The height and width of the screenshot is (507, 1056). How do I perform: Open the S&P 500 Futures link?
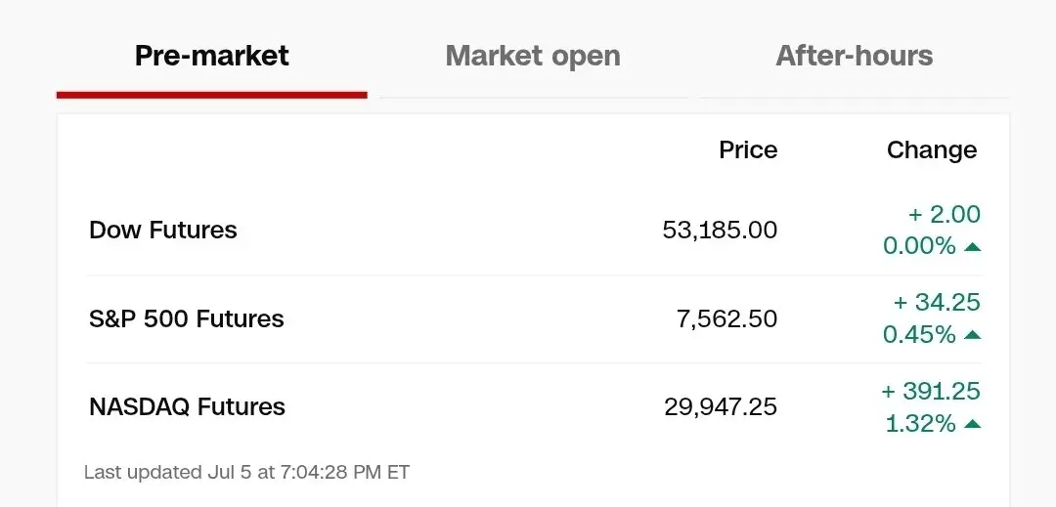(x=187, y=318)
